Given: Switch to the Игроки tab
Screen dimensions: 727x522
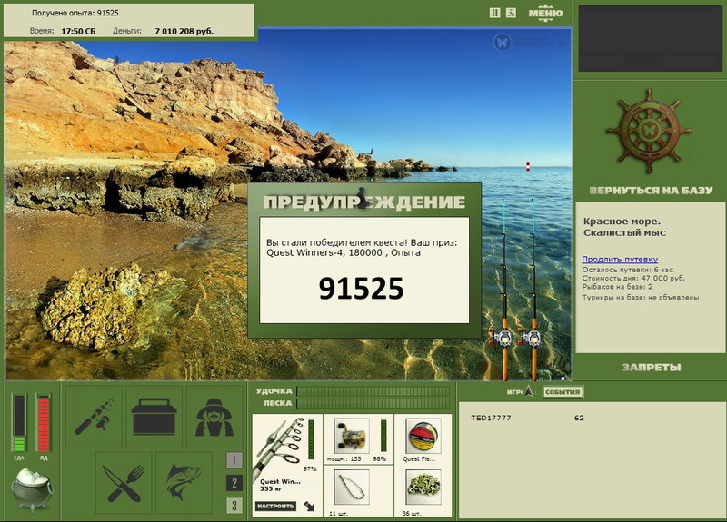Looking at the screenshot, I should point(516,392).
